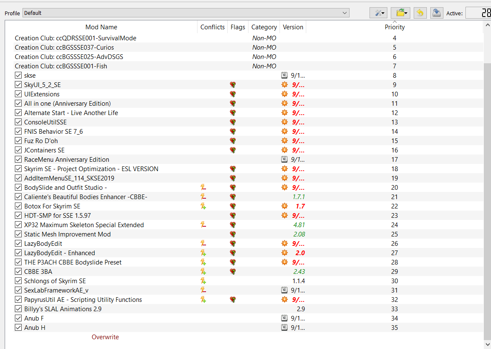The image size is (491, 349).
Task: Uncheck the Billyy's SLAL Animations 2.9 checkbox
Action: tap(18, 309)
